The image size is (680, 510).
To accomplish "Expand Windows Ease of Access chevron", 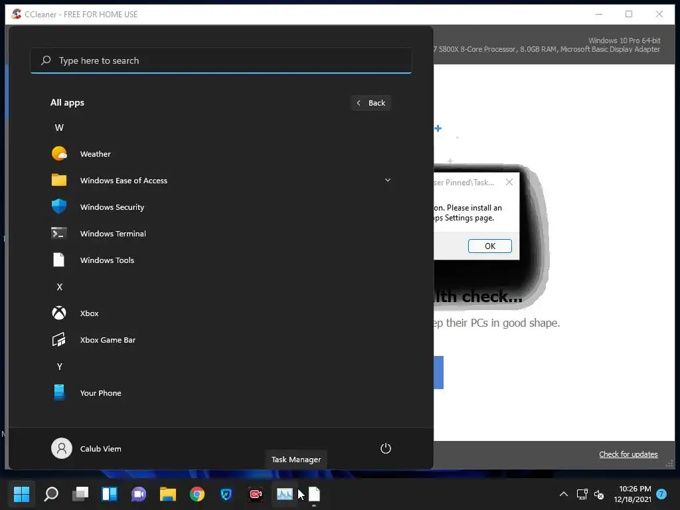I will pos(388,180).
